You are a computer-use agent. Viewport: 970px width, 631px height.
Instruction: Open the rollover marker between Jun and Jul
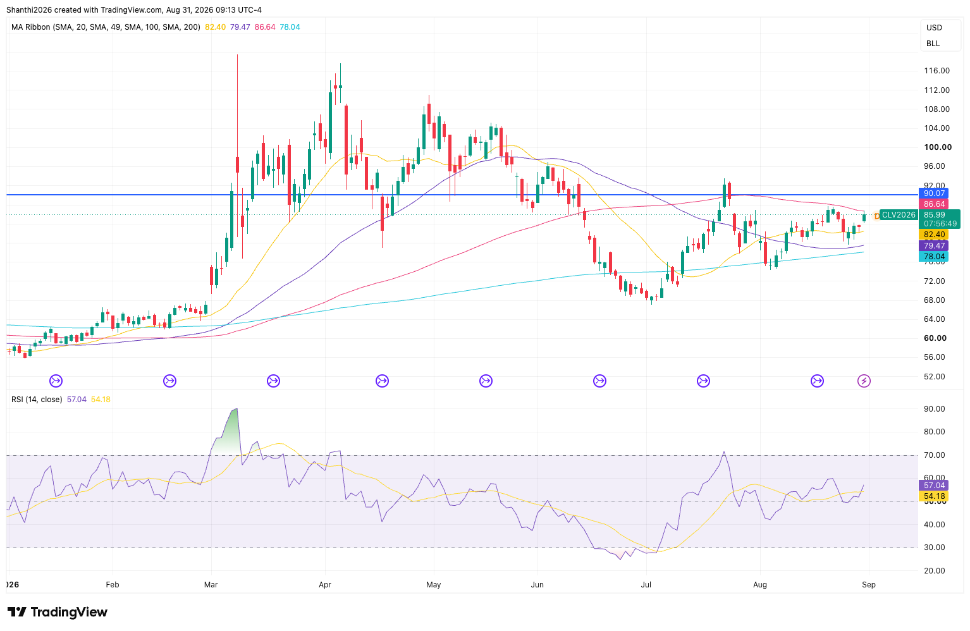(599, 381)
